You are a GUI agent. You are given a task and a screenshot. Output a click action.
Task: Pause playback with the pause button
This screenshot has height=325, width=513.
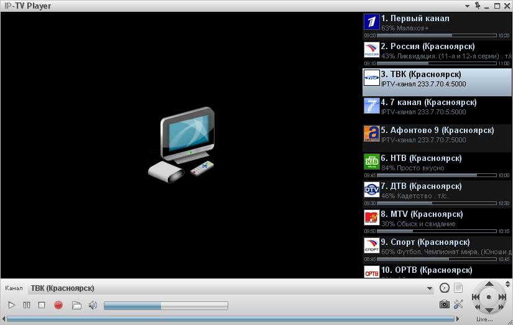coord(27,305)
